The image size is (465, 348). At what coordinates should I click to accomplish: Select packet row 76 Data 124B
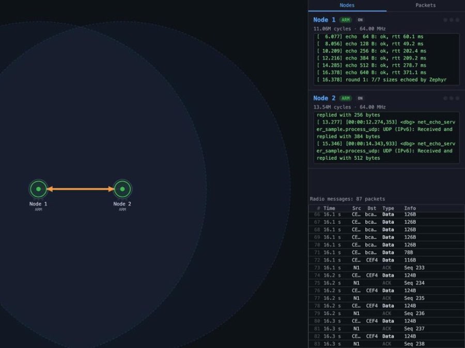tap(386, 291)
